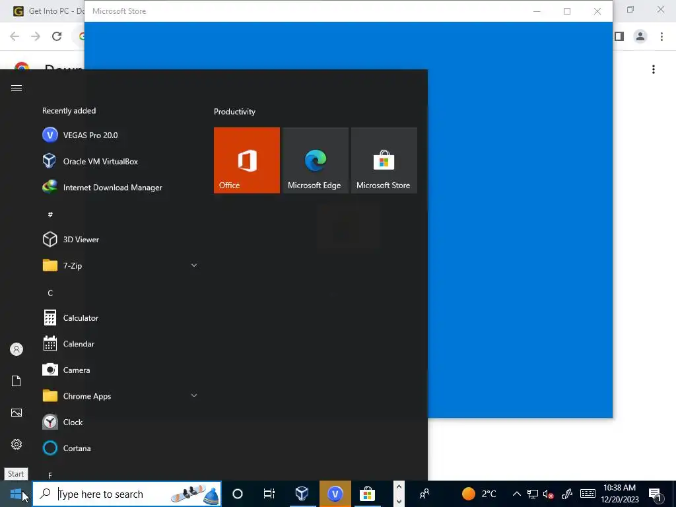The image size is (676, 507).
Task: Open Internet Download Manager in Start menu
Action: (x=119, y=187)
